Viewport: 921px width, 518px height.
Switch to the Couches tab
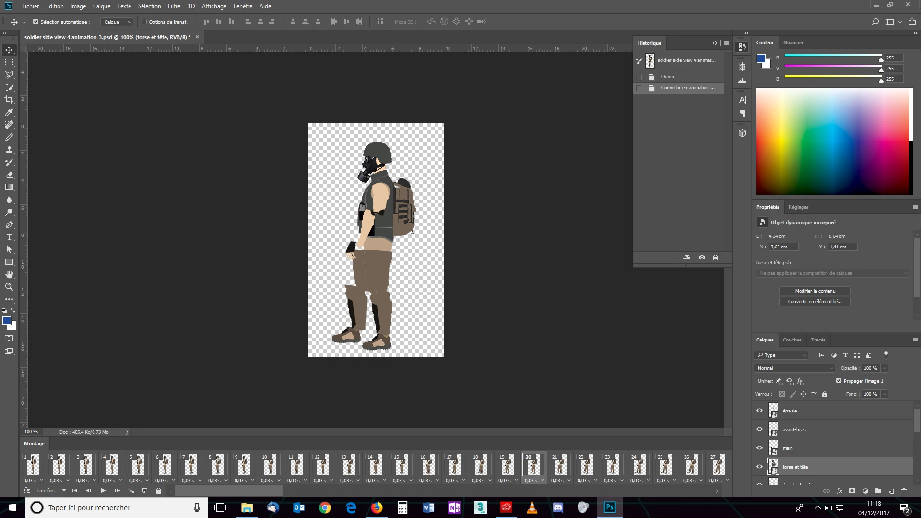(x=791, y=340)
